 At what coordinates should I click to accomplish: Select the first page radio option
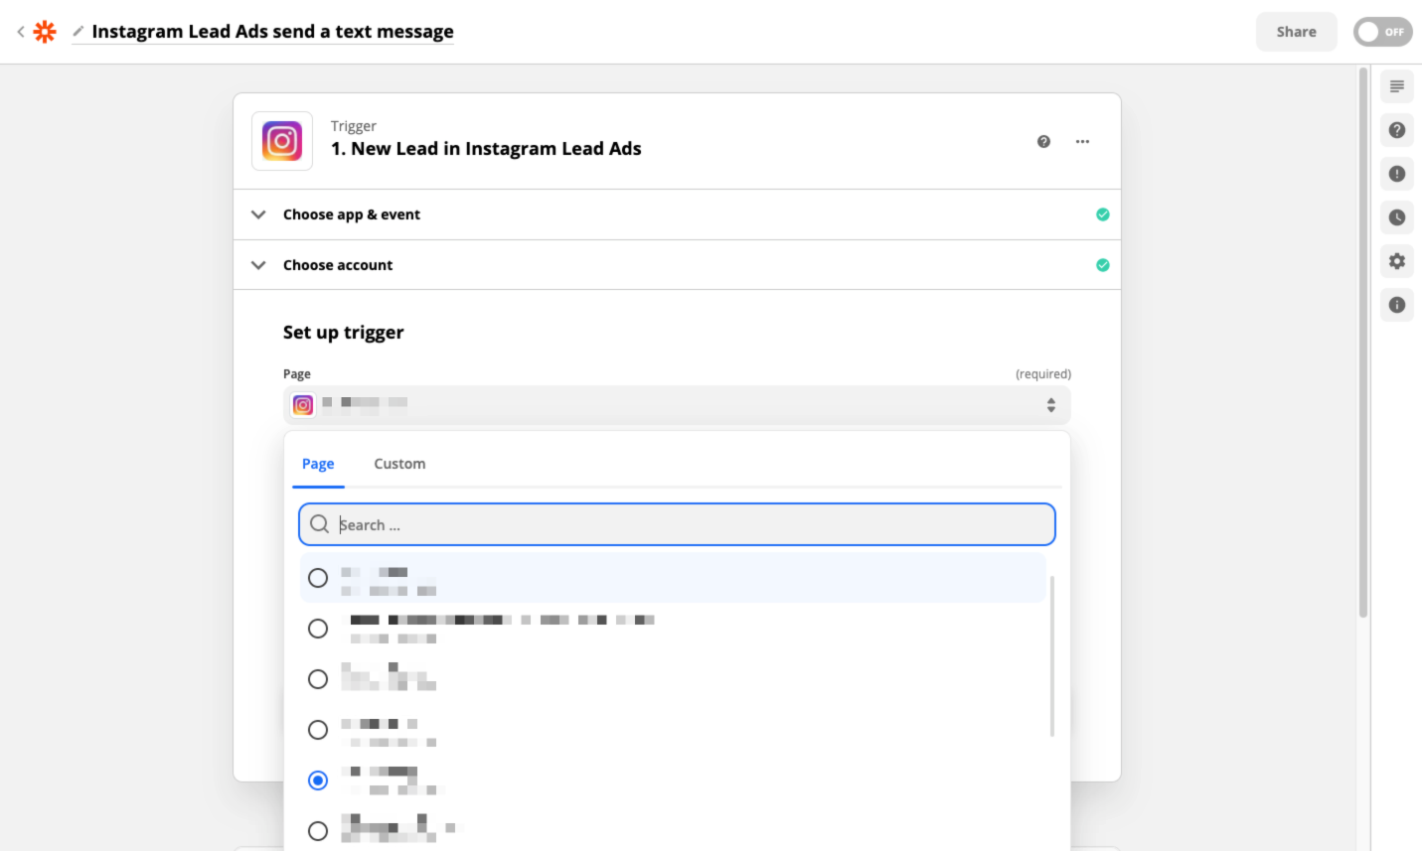coord(318,578)
